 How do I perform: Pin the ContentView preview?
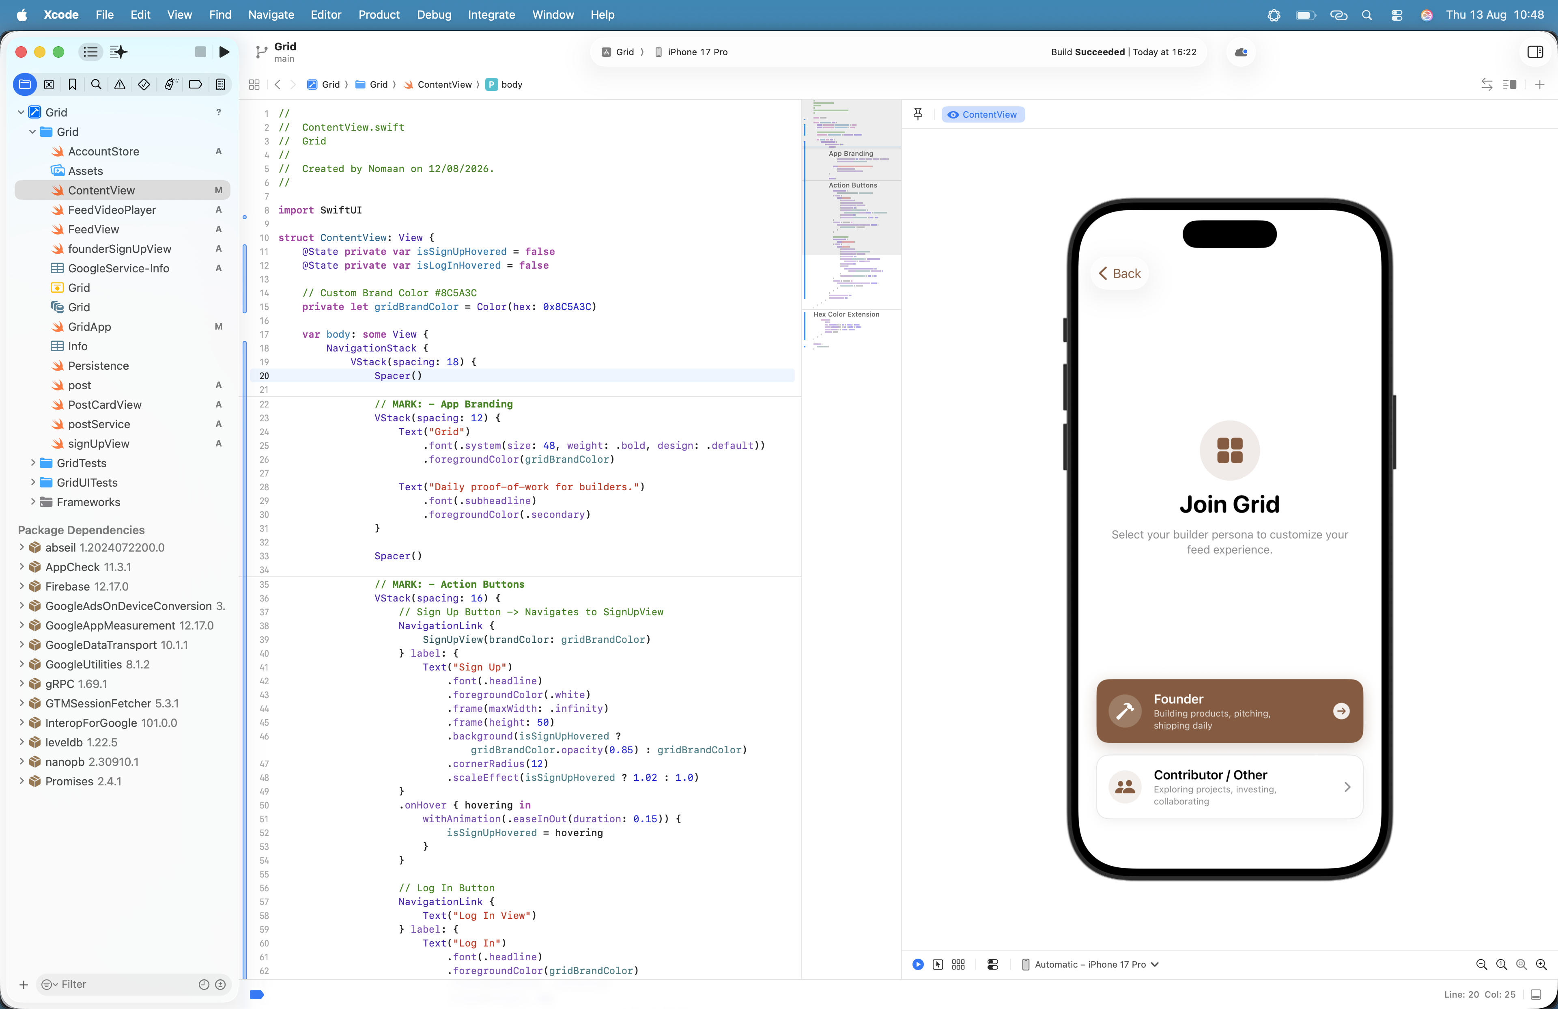point(918,114)
